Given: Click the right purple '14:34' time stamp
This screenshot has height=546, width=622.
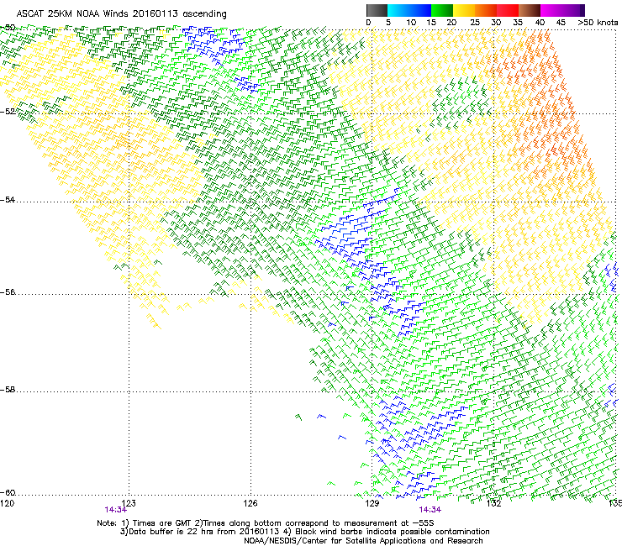Looking at the screenshot, I should coord(430,510).
